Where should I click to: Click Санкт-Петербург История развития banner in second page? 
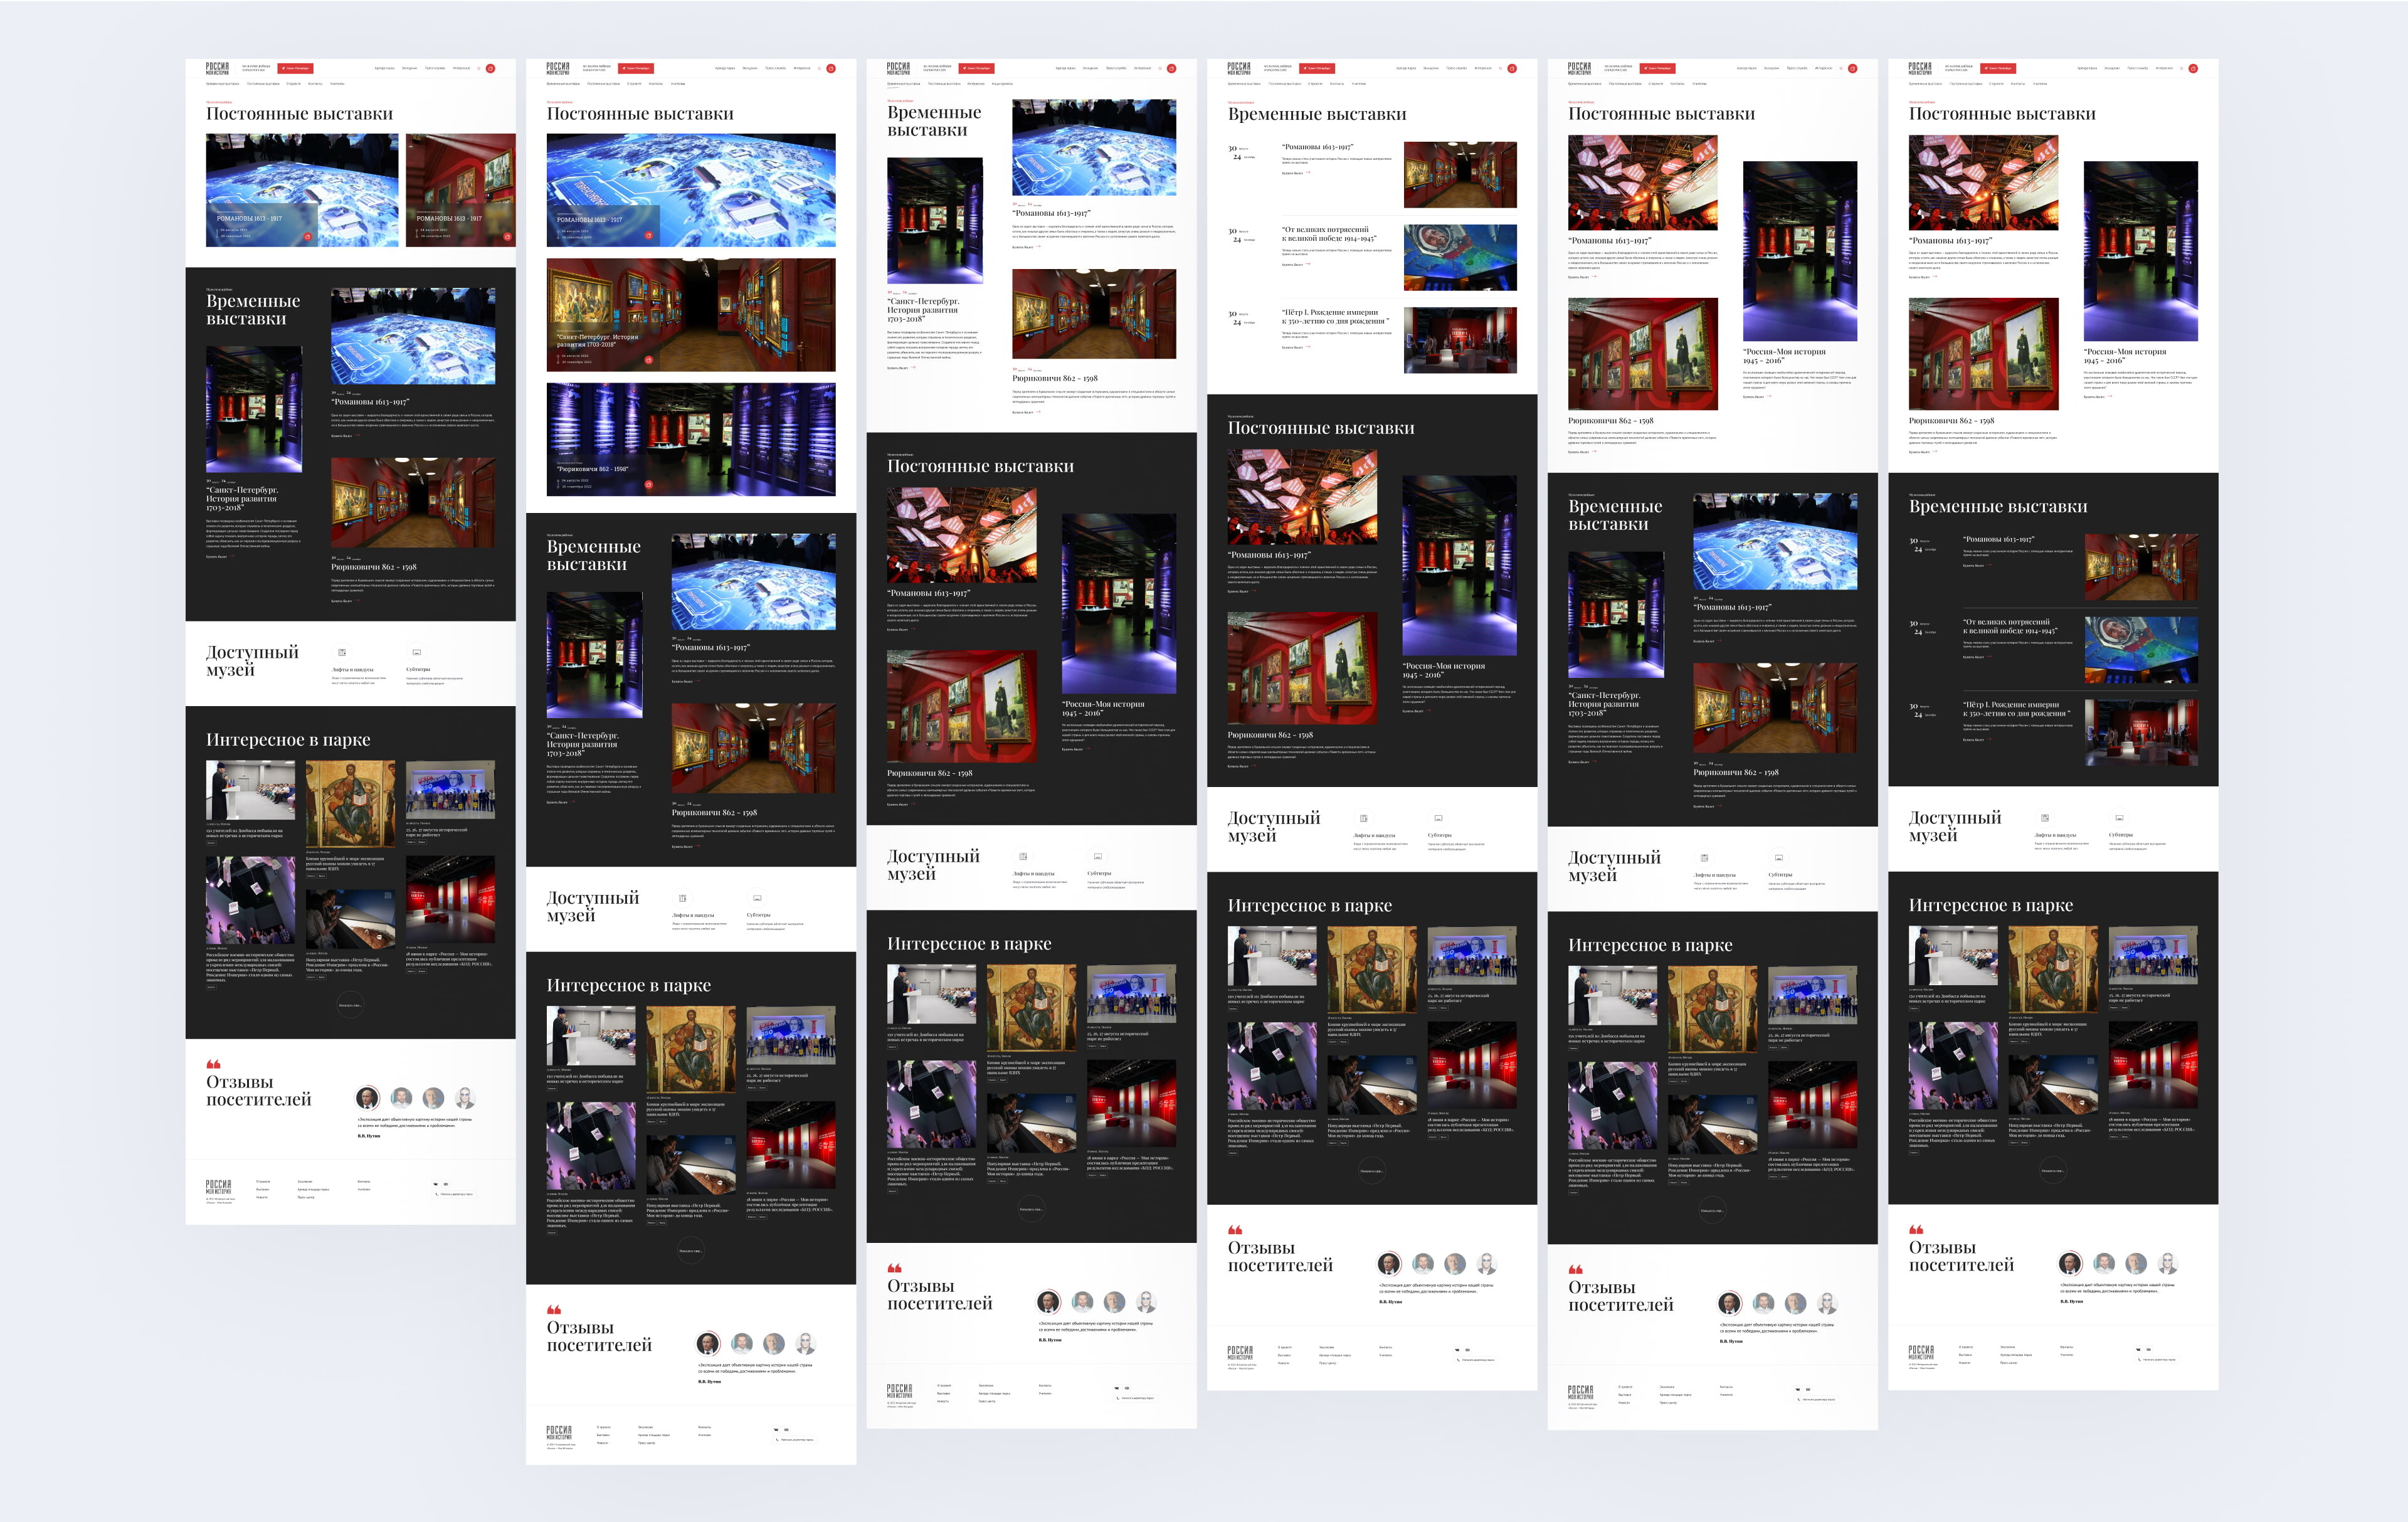690,314
